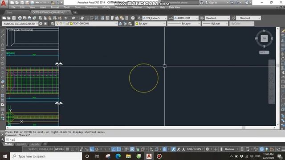285x160 pixels.
Task: Click the Text Style icon
Action: pyautogui.click(x=139, y=18)
